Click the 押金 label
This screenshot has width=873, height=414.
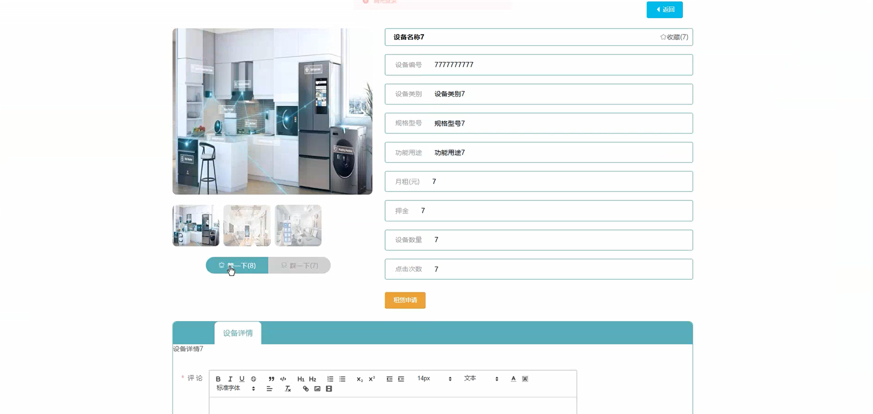click(402, 211)
